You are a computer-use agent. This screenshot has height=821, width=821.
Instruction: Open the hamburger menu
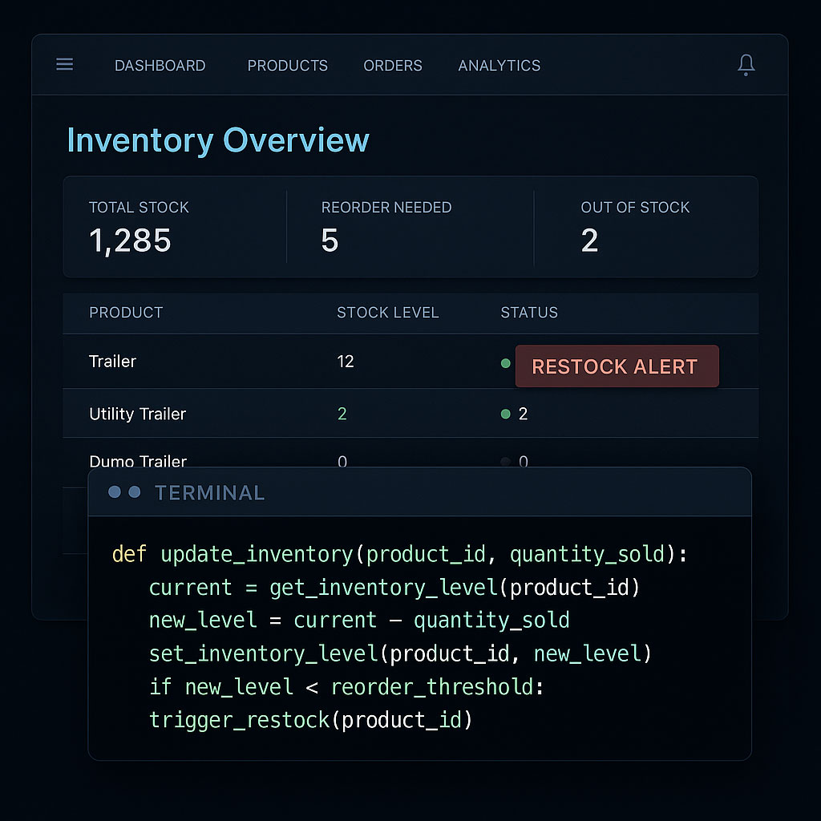click(x=65, y=65)
